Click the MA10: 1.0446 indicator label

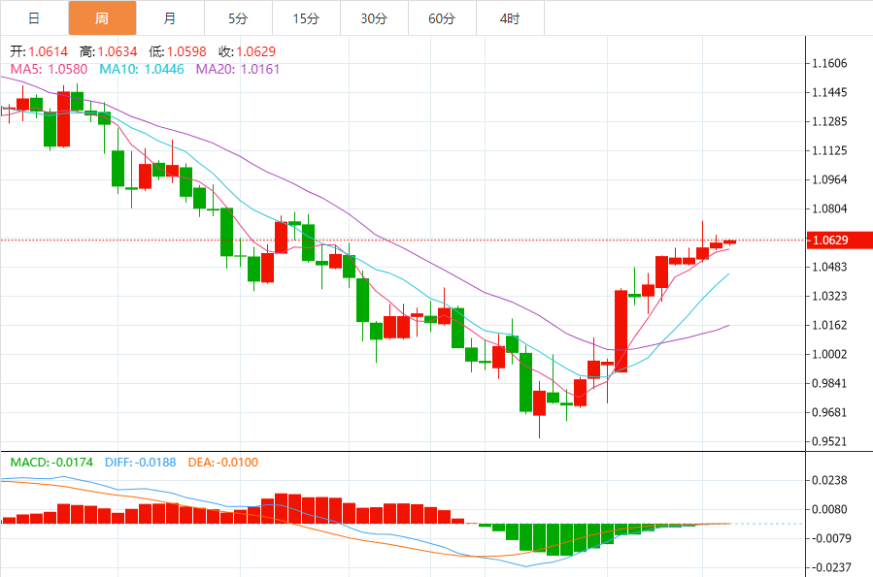click(x=142, y=70)
